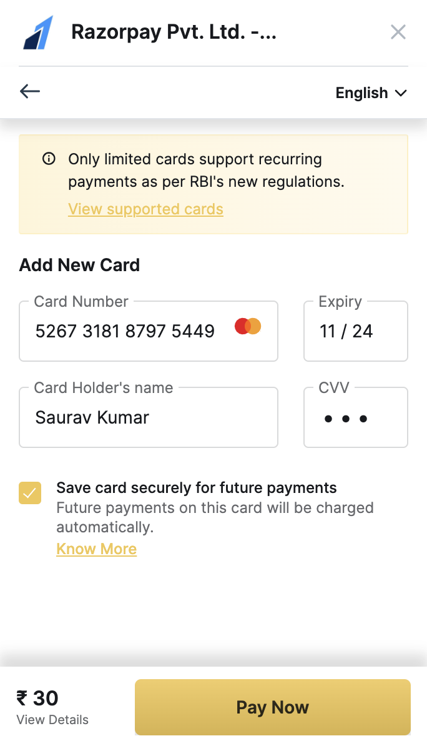Click into the CVV field
This screenshot has height=746, width=427.
tap(356, 417)
